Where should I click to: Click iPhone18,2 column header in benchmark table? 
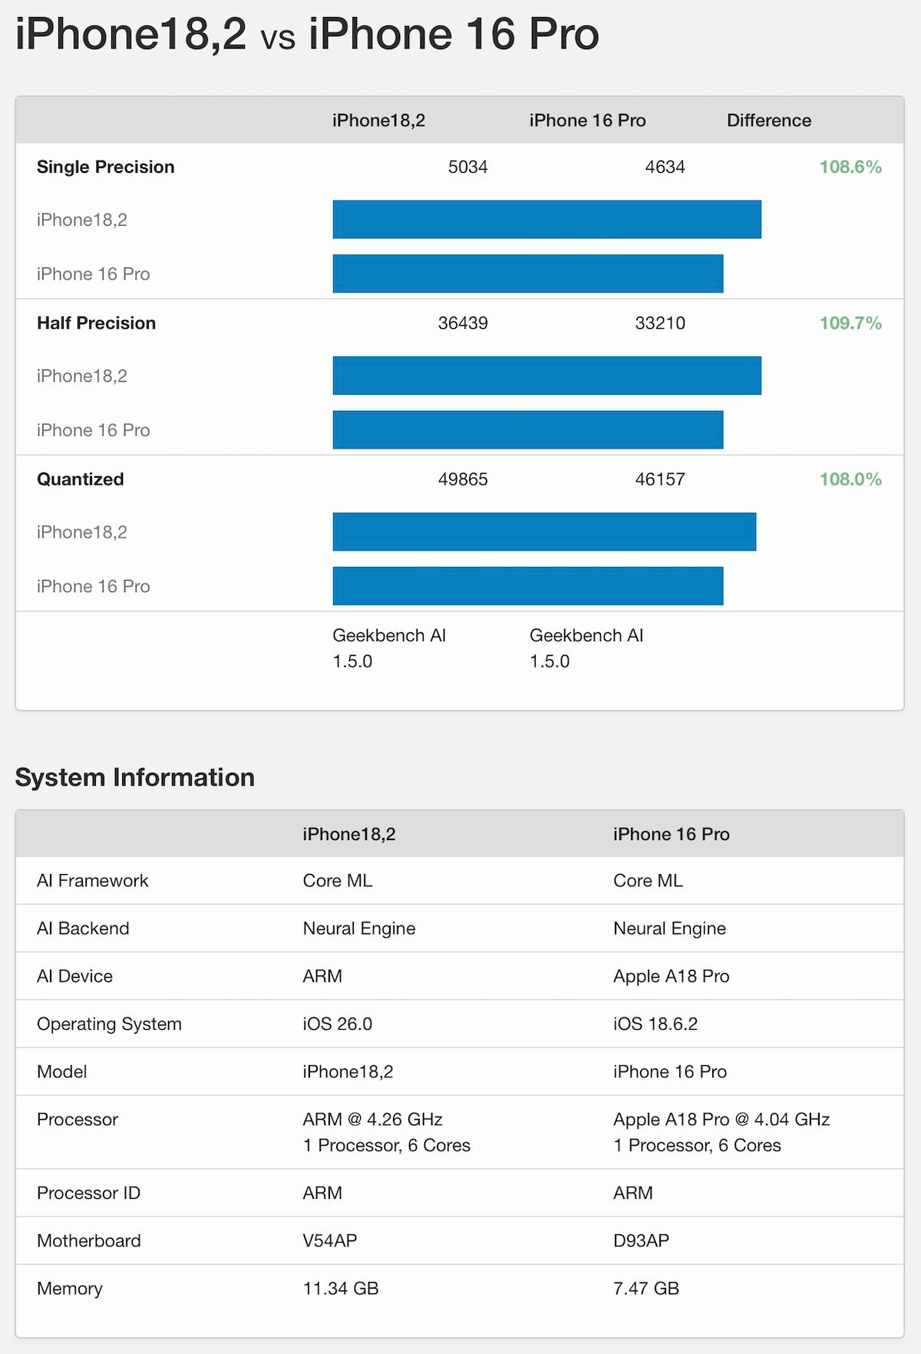[x=378, y=121]
